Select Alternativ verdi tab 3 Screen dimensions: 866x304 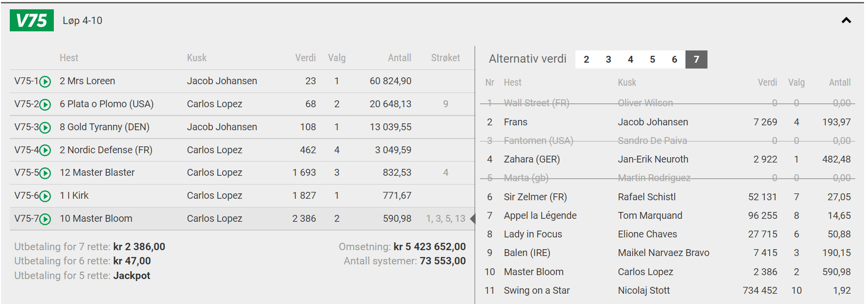pos(608,59)
